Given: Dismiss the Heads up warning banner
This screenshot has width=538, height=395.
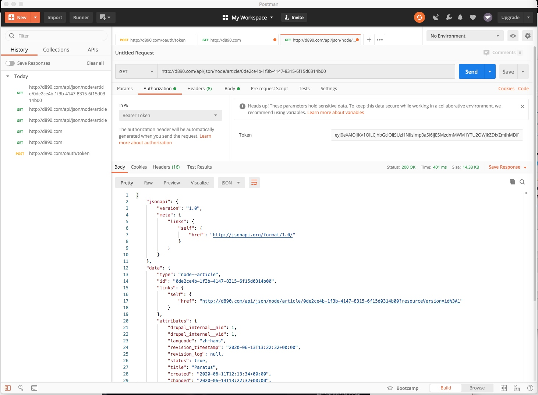Looking at the screenshot, I should point(522,106).
